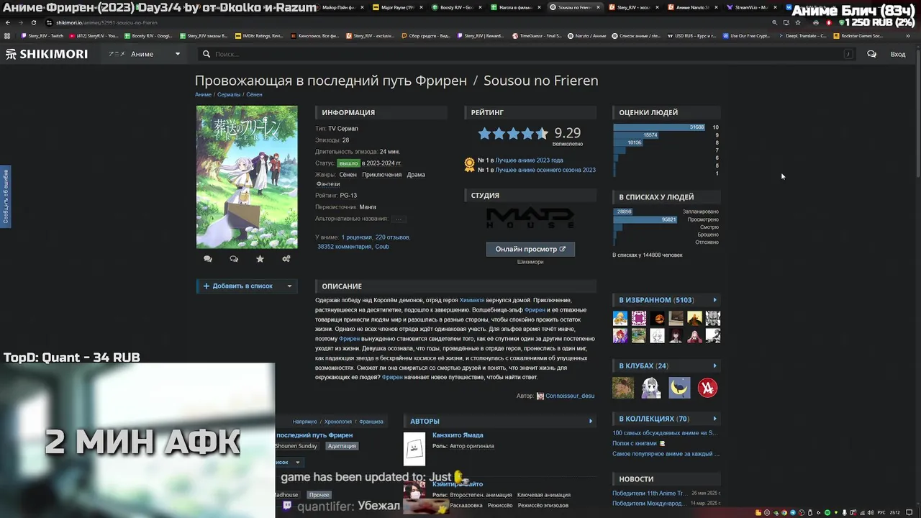The image size is (921, 518).
Task: Expand the В коллекциях section arrow
Action: point(714,419)
